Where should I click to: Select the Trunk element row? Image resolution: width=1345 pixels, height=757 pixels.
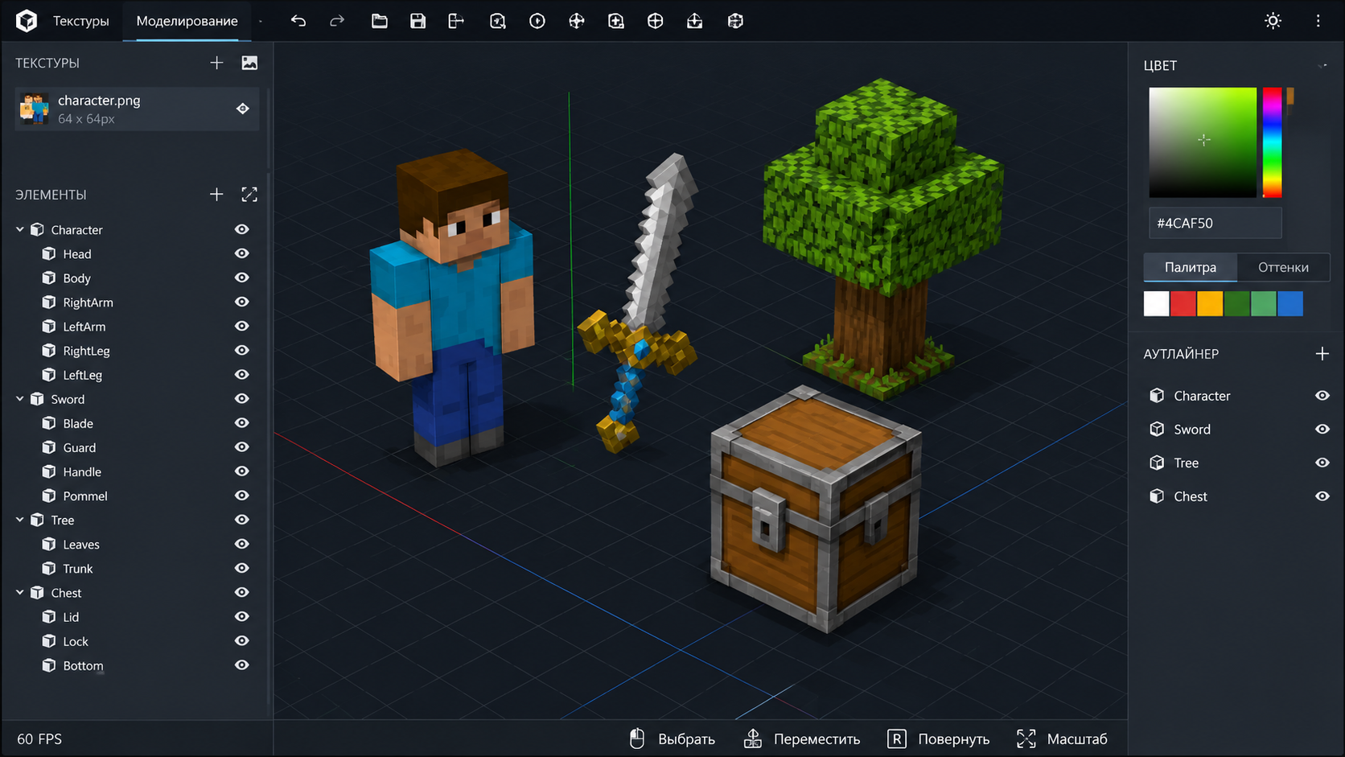137,568
